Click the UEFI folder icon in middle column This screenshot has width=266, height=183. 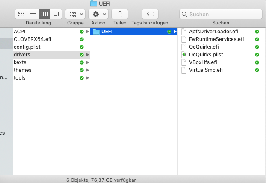(x=96, y=32)
